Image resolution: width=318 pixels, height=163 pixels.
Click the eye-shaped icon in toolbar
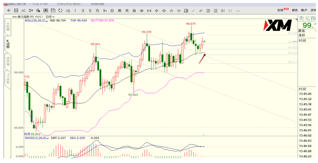coord(142,11)
